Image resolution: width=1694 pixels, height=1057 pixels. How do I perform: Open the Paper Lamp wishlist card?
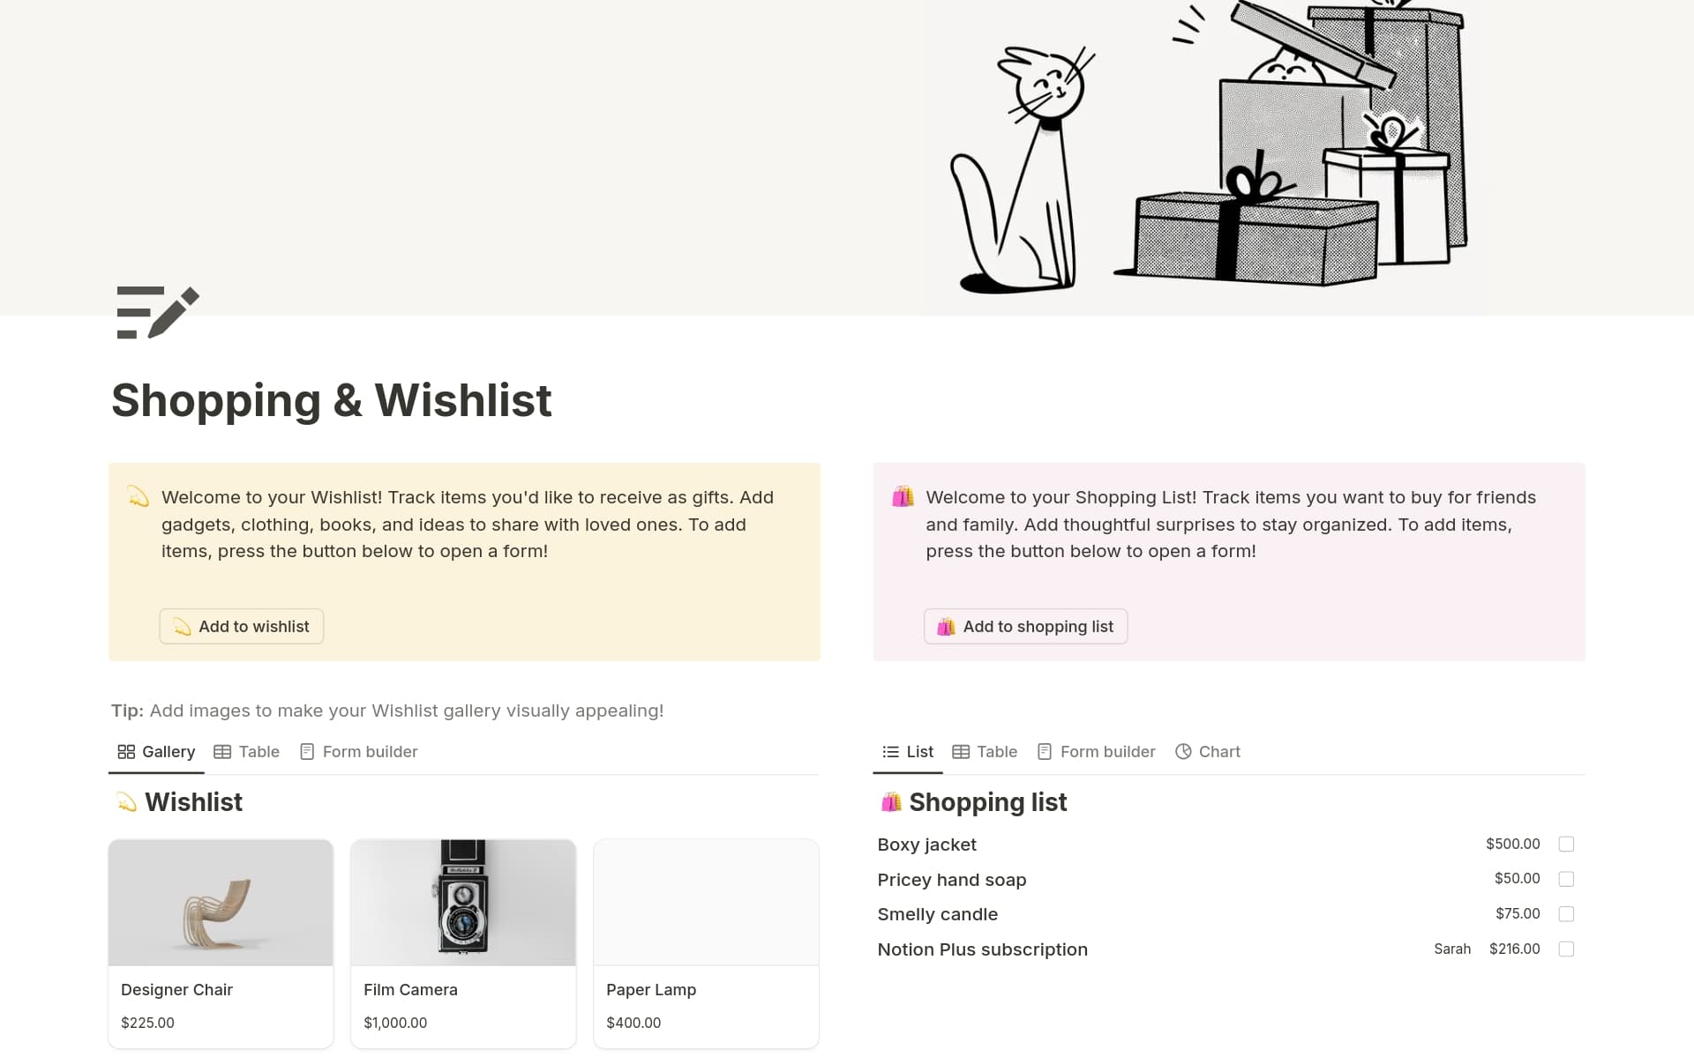tap(706, 943)
